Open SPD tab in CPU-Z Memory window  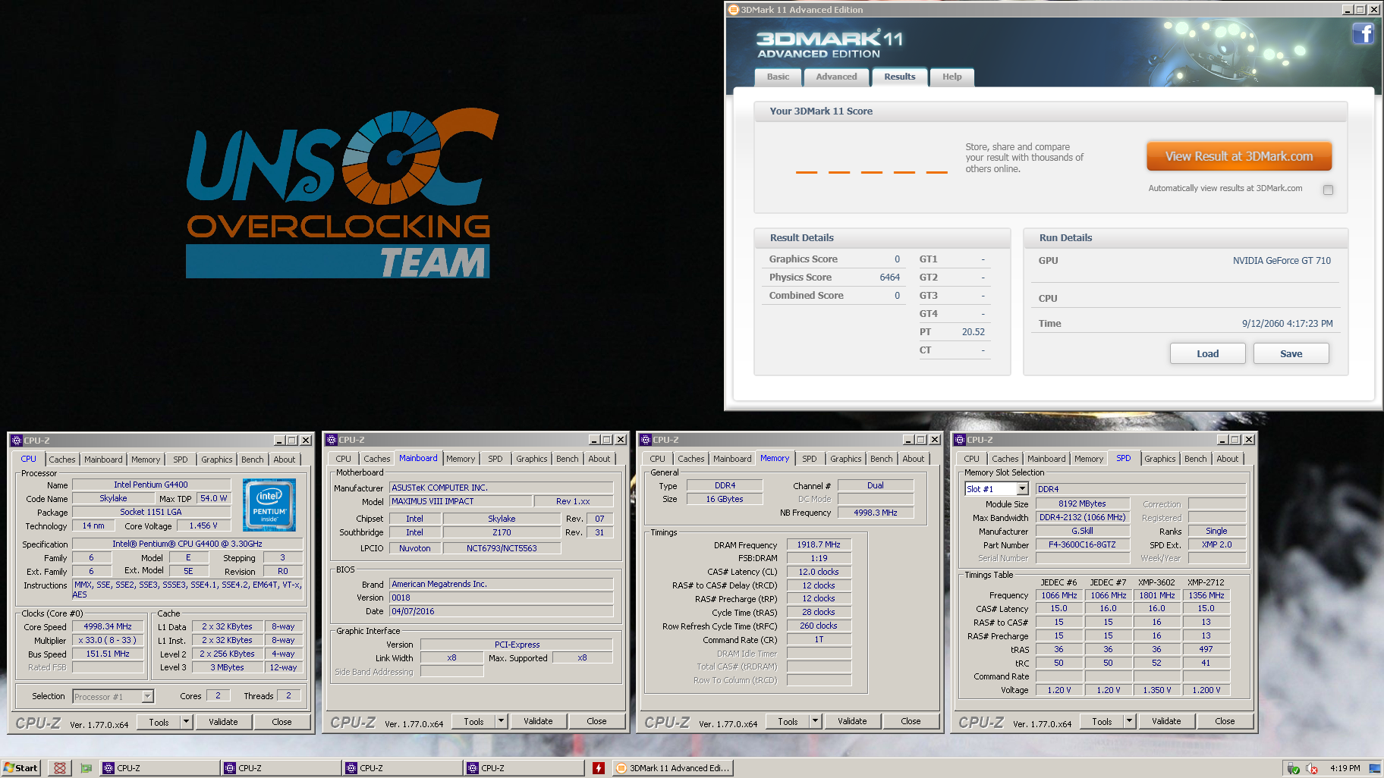click(810, 459)
